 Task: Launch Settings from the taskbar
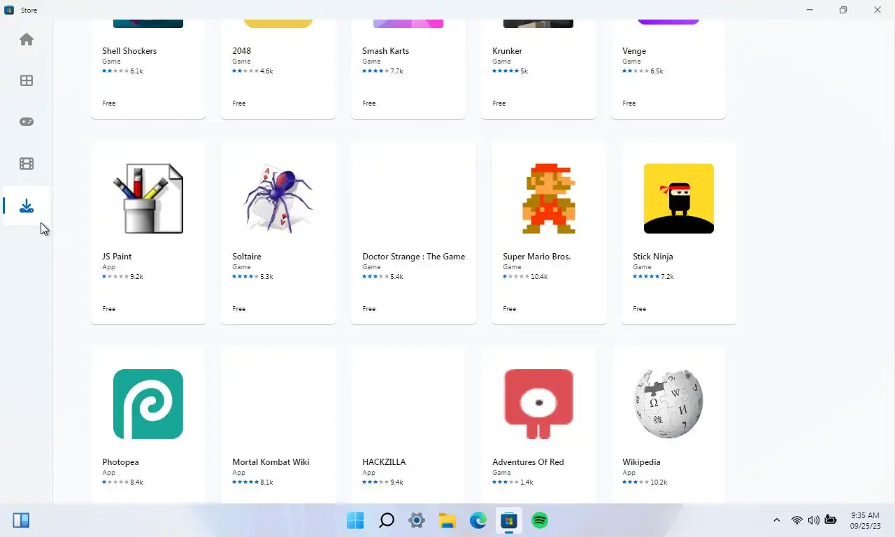click(x=417, y=520)
